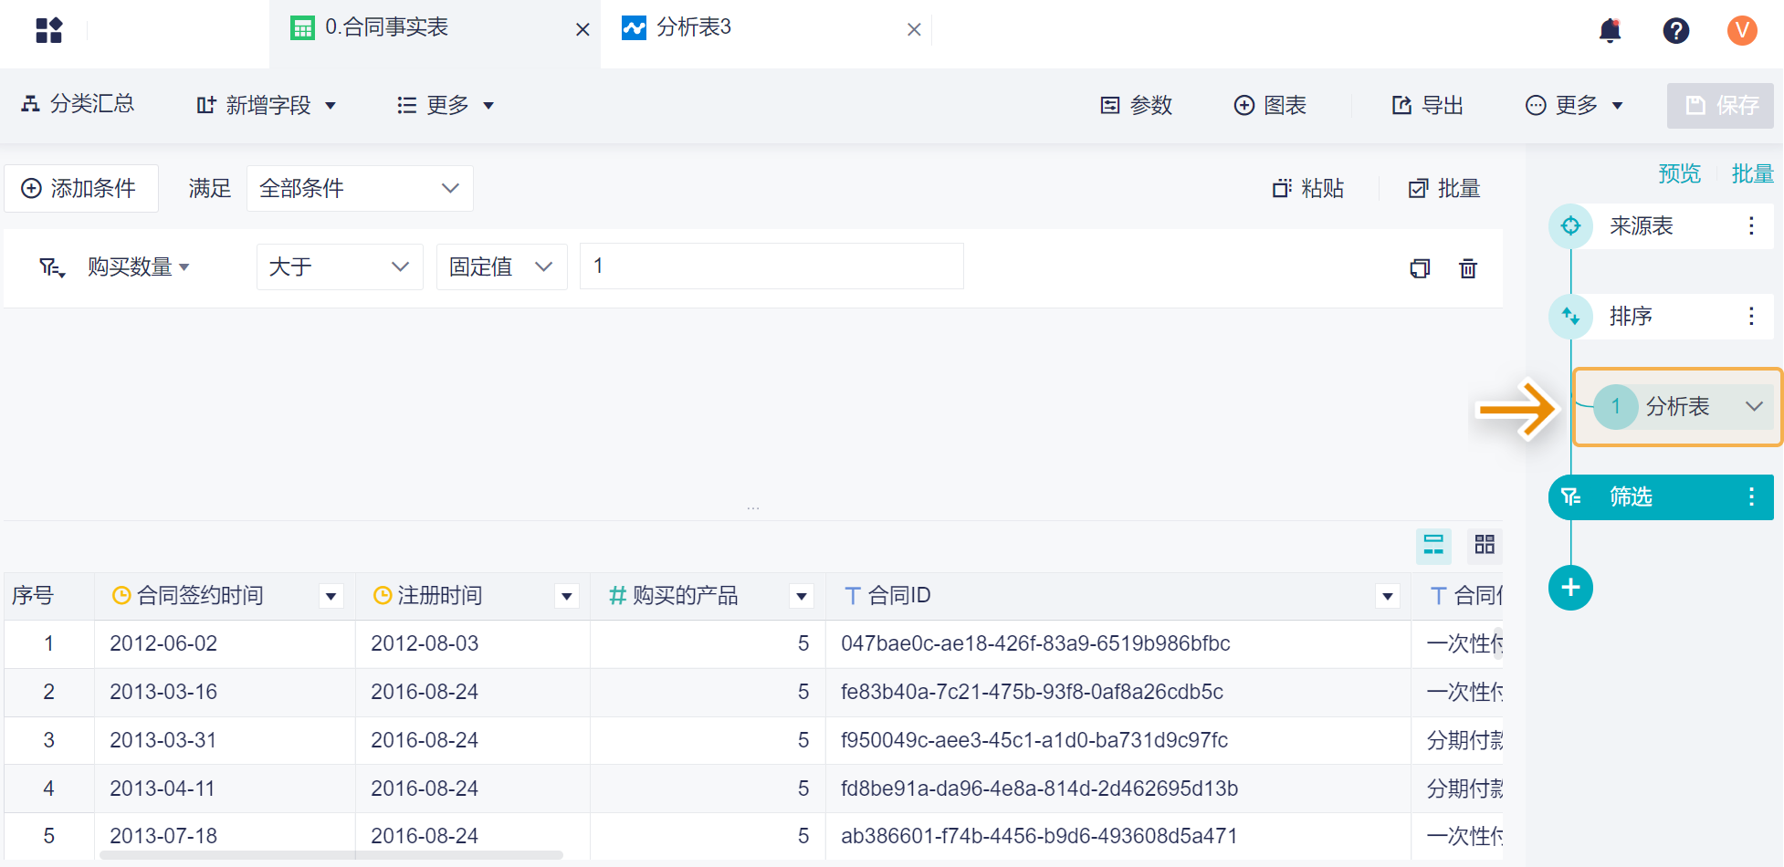The height and width of the screenshot is (867, 1784).
Task: Copy the 购买数量 filter condition
Action: pyautogui.click(x=1420, y=268)
